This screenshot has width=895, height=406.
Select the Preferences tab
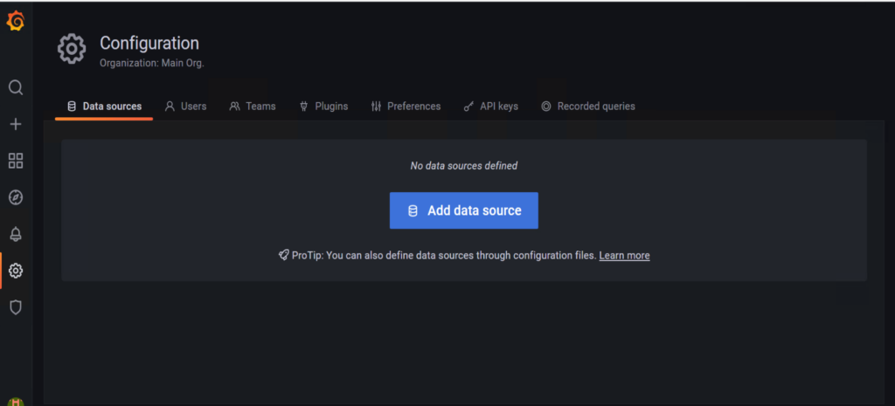coord(406,107)
